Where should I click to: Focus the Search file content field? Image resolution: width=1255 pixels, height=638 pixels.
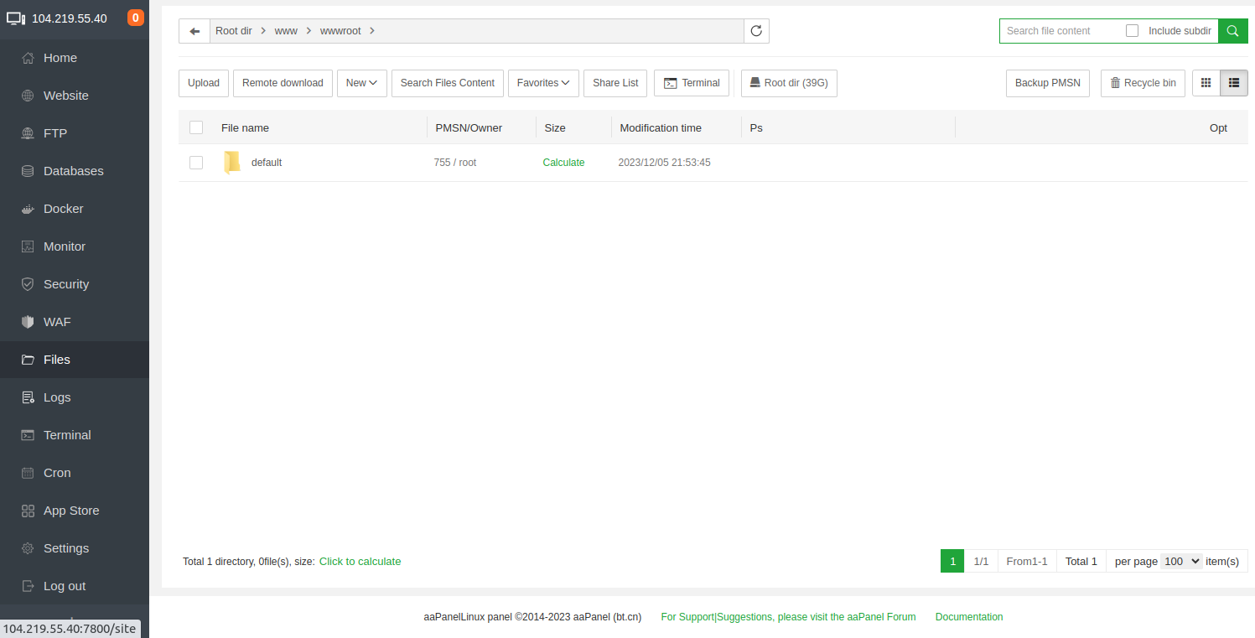pos(1061,31)
